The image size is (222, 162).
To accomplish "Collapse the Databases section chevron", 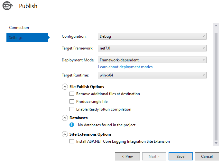I will 65,118.
